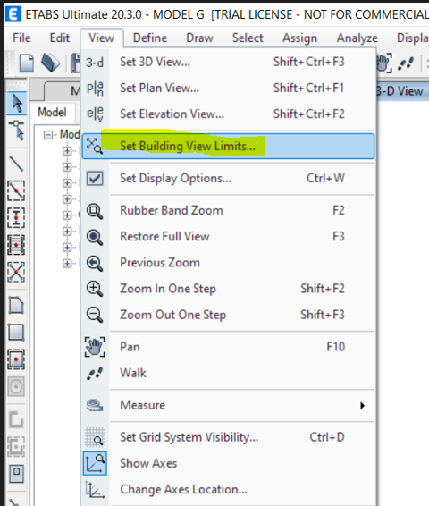Open the Assign menu
This screenshot has width=429, height=506.
coord(299,38)
